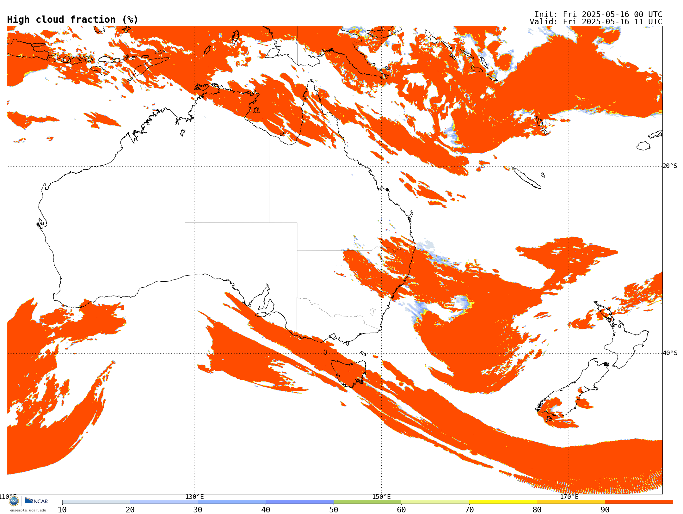Click the 20–30 light blue colorbar segment

pos(164,502)
